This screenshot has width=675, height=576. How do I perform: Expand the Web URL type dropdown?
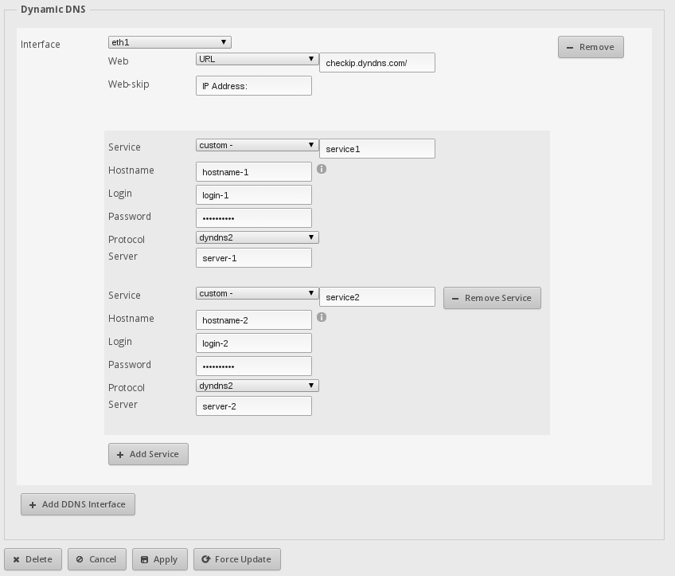(257, 59)
